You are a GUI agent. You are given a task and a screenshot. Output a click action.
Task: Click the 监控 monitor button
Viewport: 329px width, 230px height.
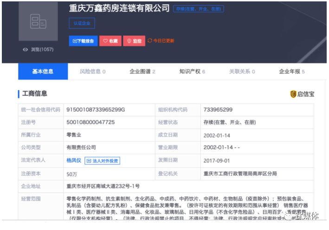point(134,41)
